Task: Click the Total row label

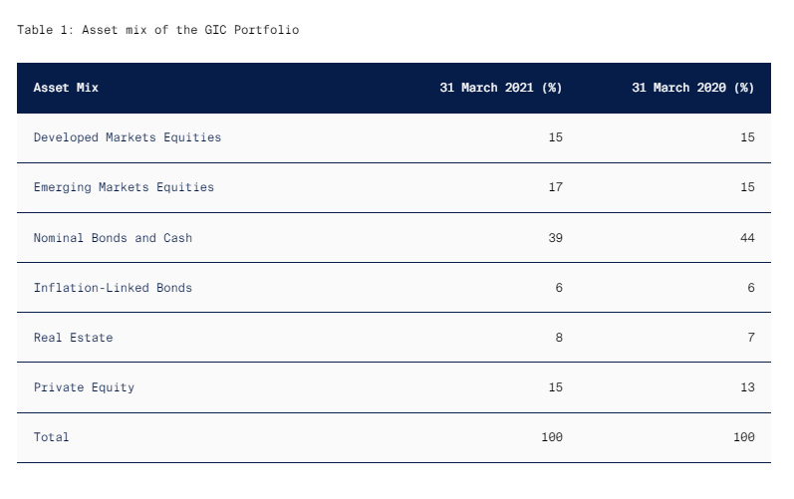Action: pyautogui.click(x=51, y=437)
